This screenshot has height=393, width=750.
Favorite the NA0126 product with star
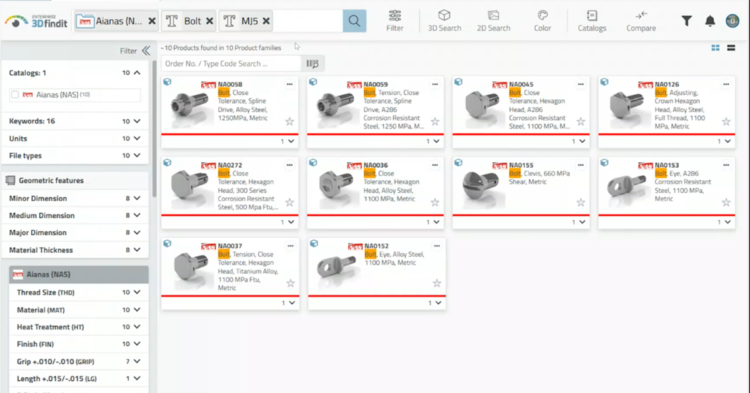coord(726,122)
